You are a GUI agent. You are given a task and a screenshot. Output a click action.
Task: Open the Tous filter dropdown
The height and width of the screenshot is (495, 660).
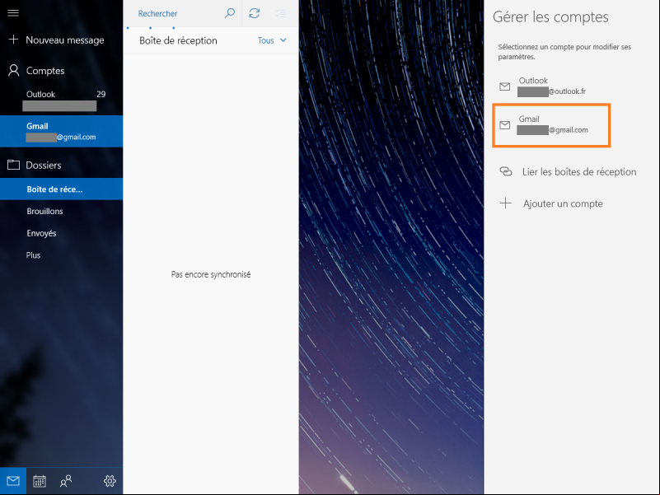[272, 40]
